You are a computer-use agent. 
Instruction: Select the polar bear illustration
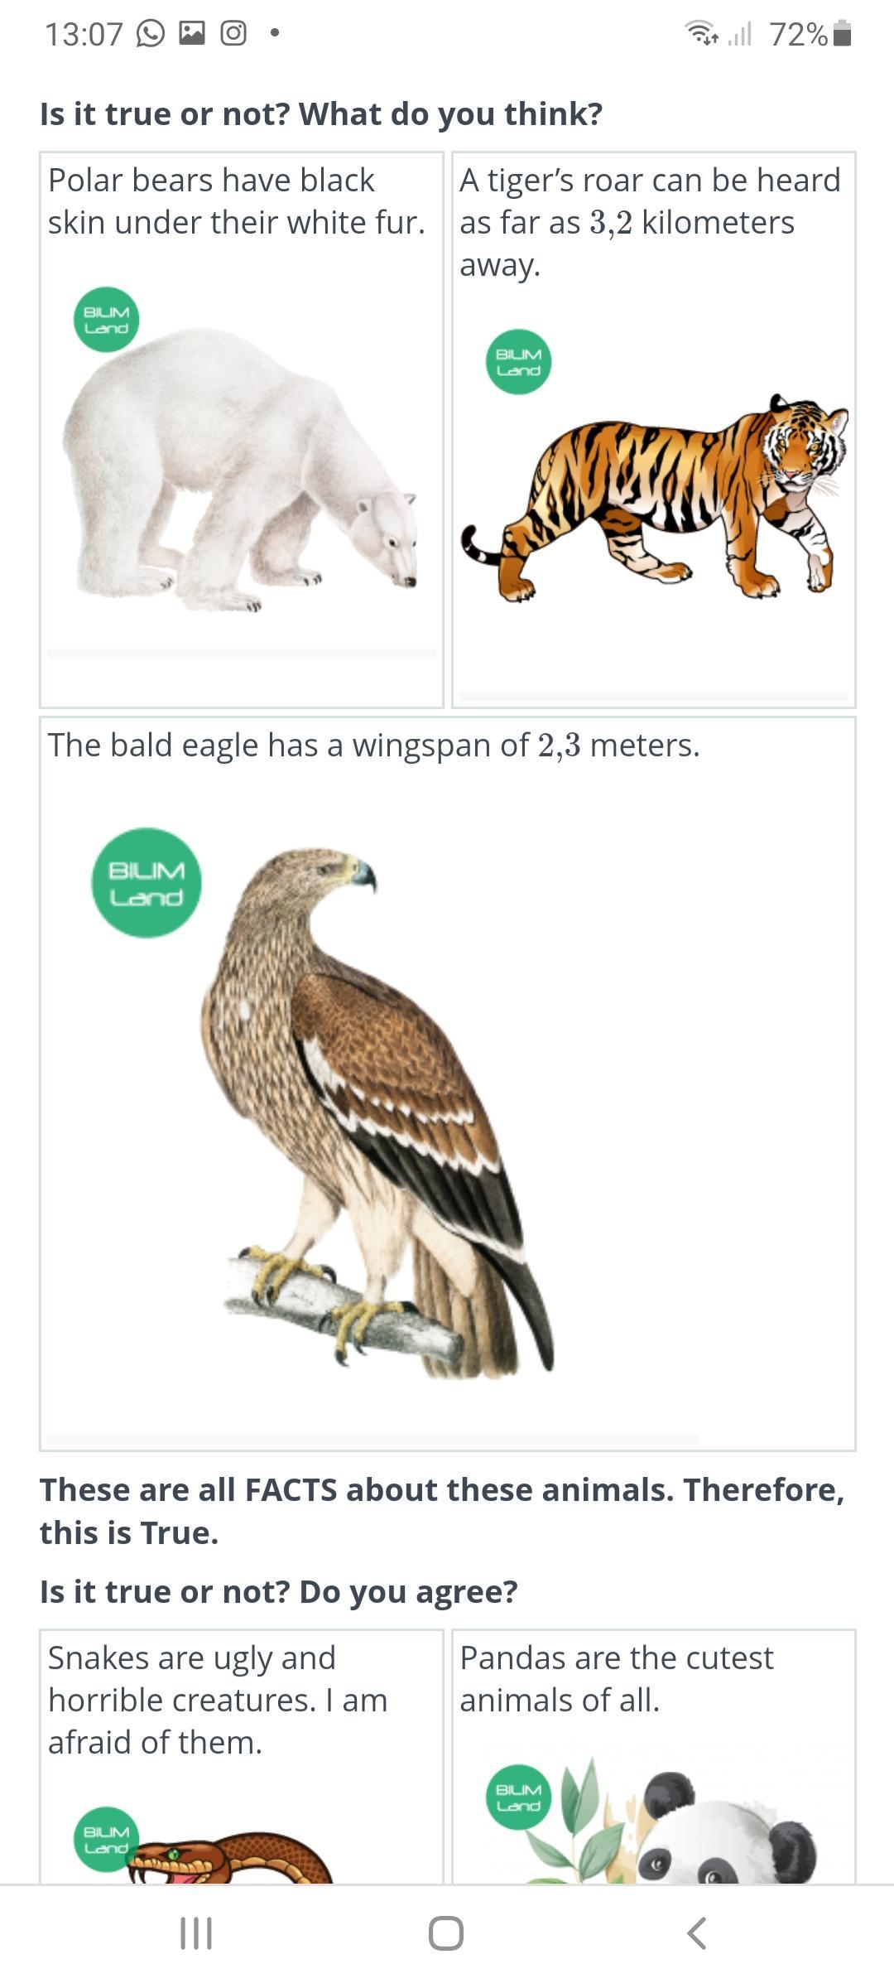[240, 470]
